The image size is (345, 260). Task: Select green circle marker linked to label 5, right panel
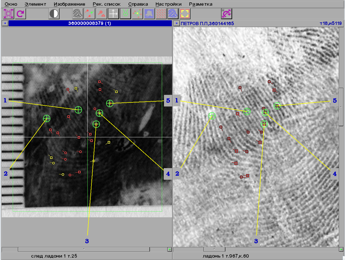click(277, 106)
